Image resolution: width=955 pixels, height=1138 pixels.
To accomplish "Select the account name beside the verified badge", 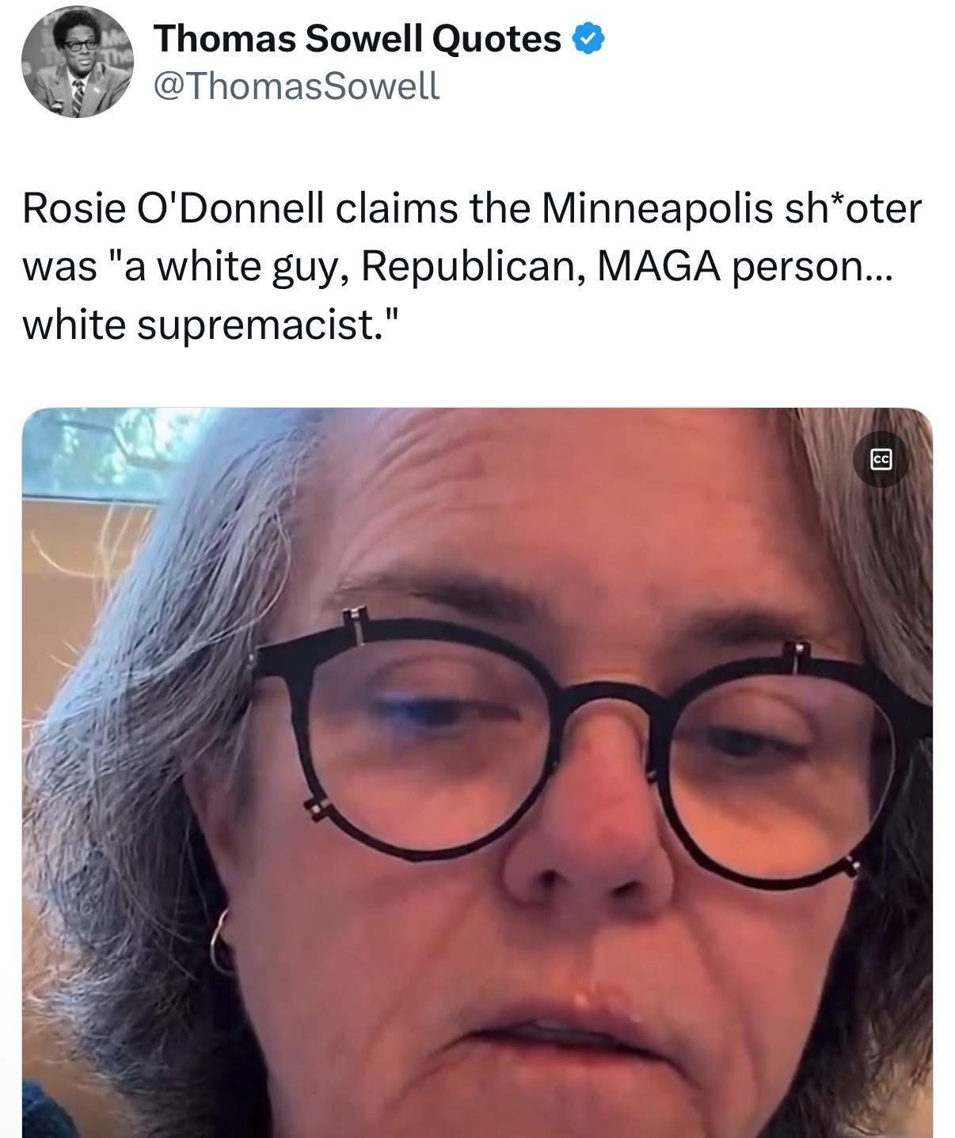I will tap(359, 39).
